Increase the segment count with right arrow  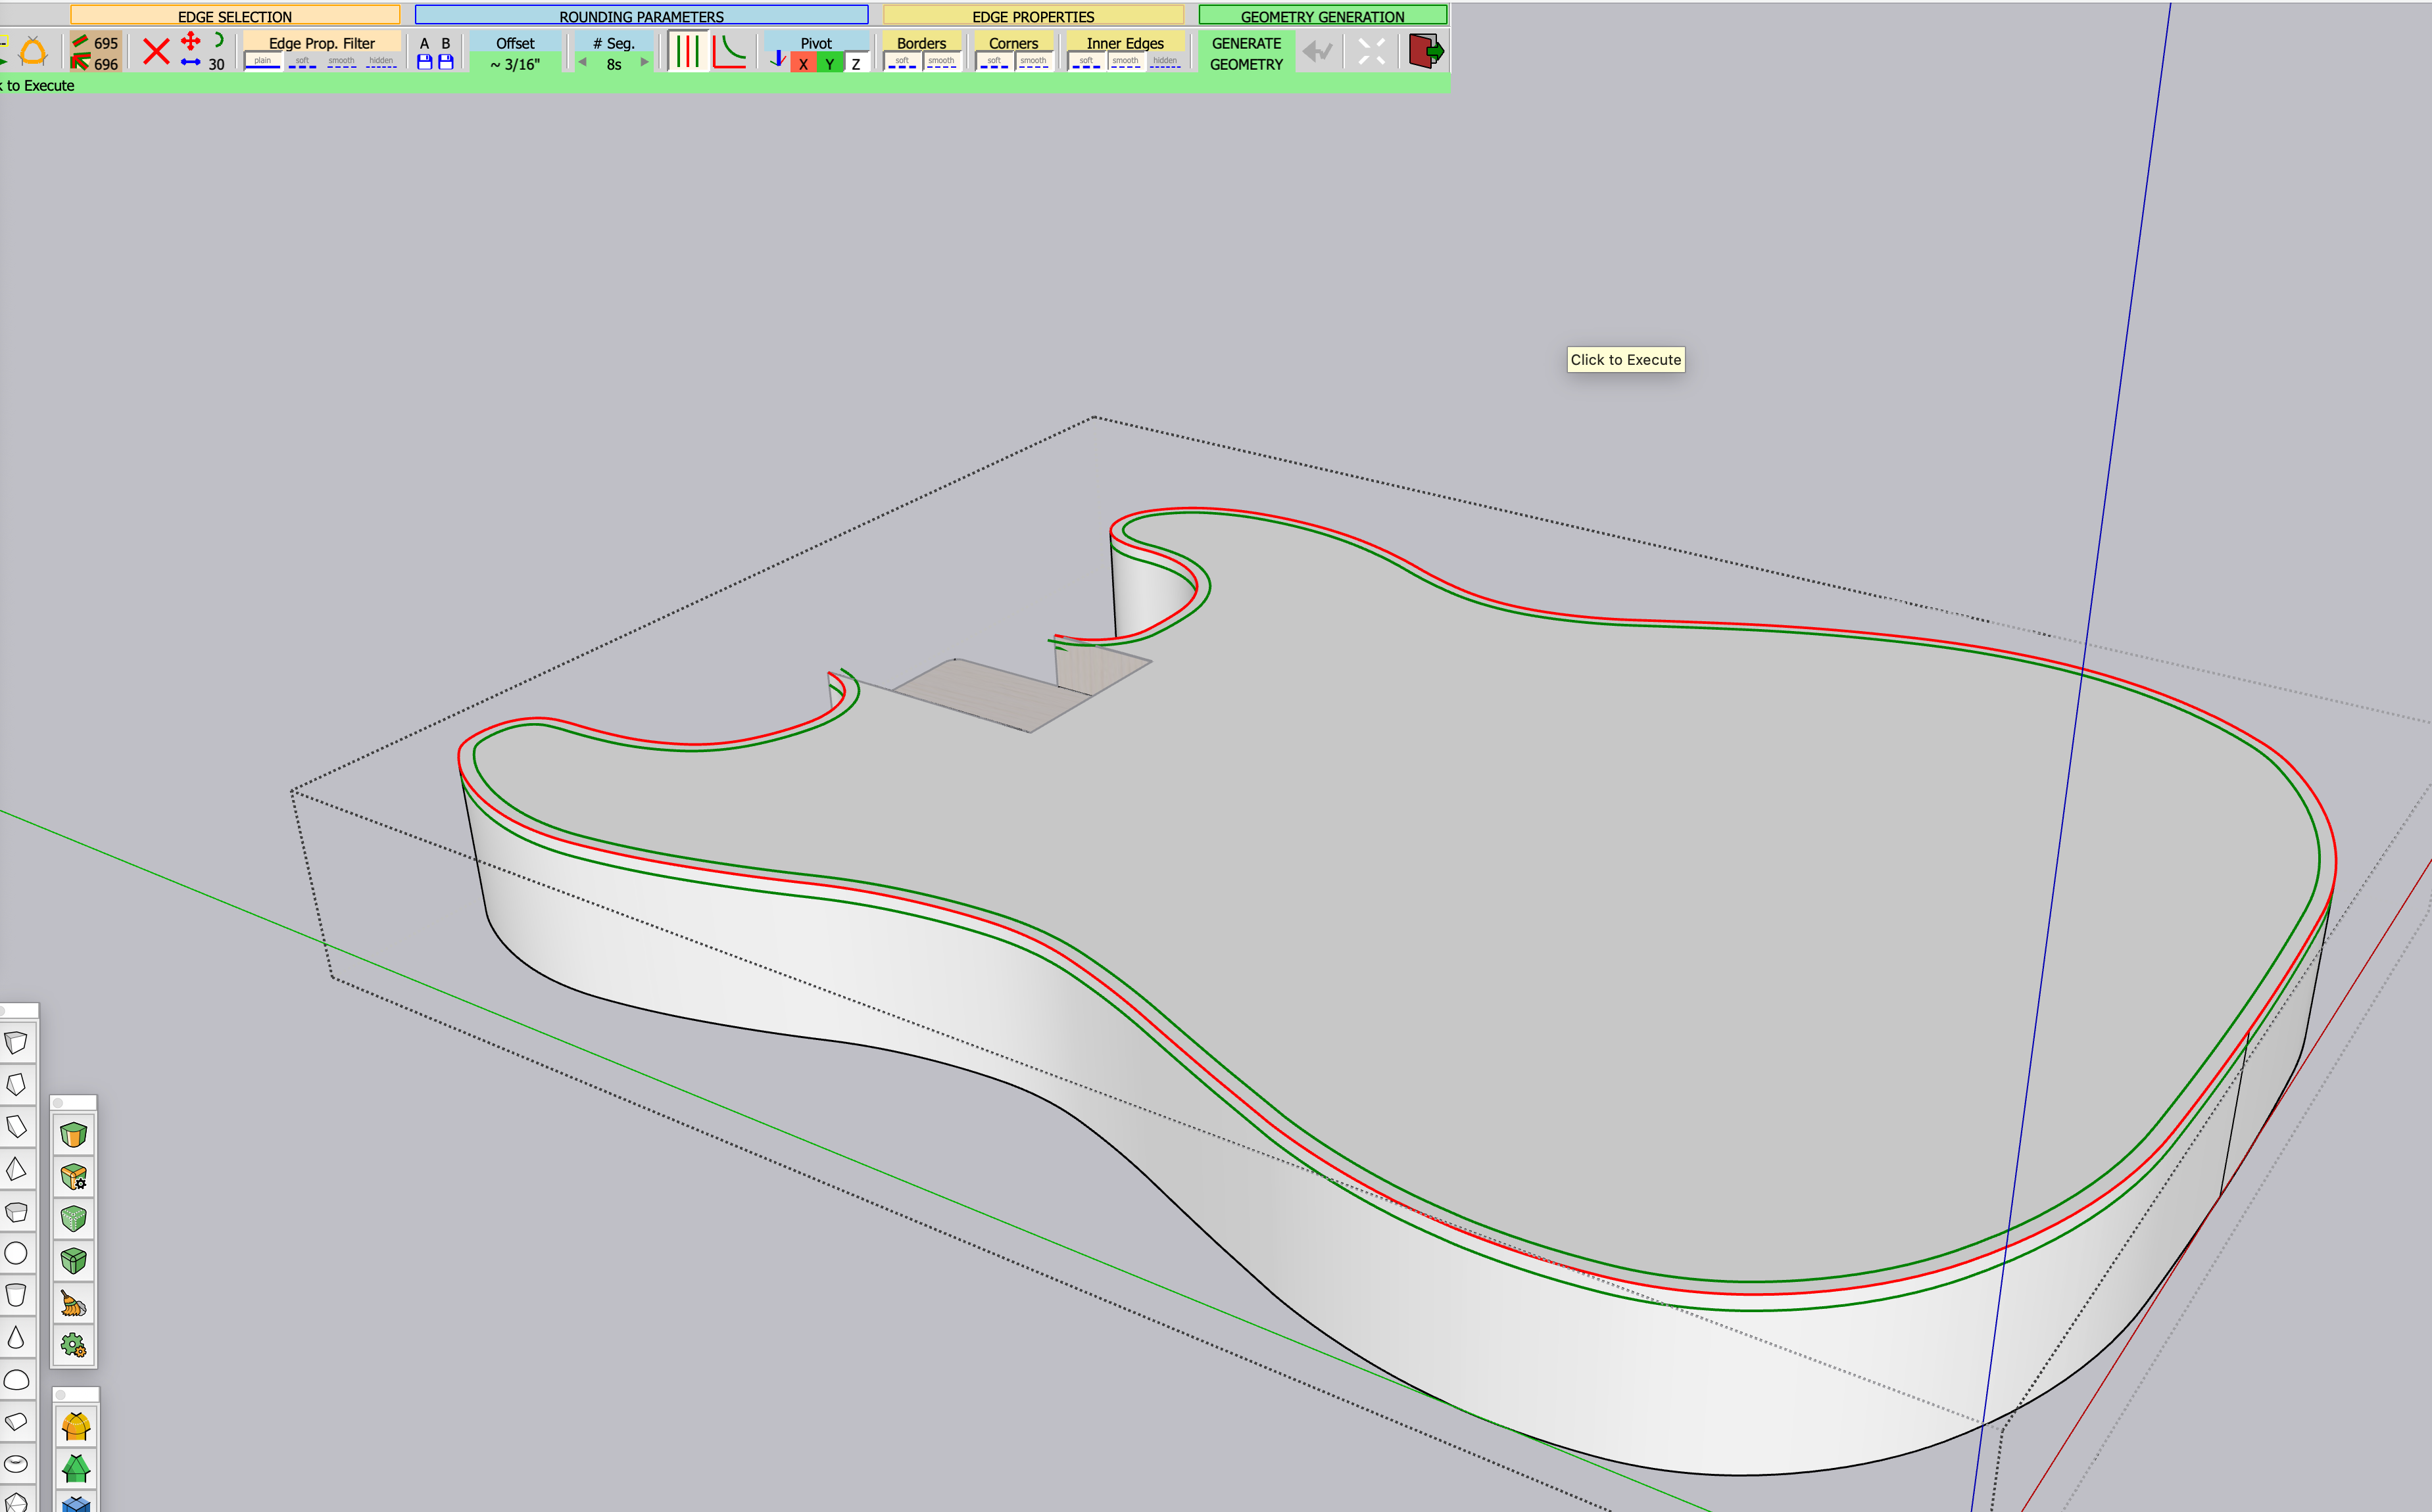pyautogui.click(x=644, y=62)
